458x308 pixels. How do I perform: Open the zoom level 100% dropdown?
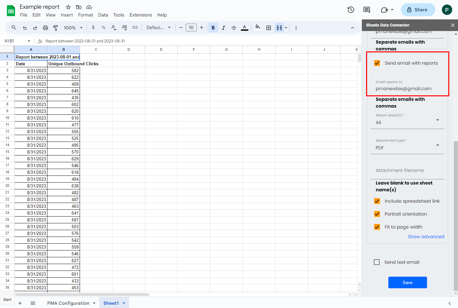click(x=73, y=28)
